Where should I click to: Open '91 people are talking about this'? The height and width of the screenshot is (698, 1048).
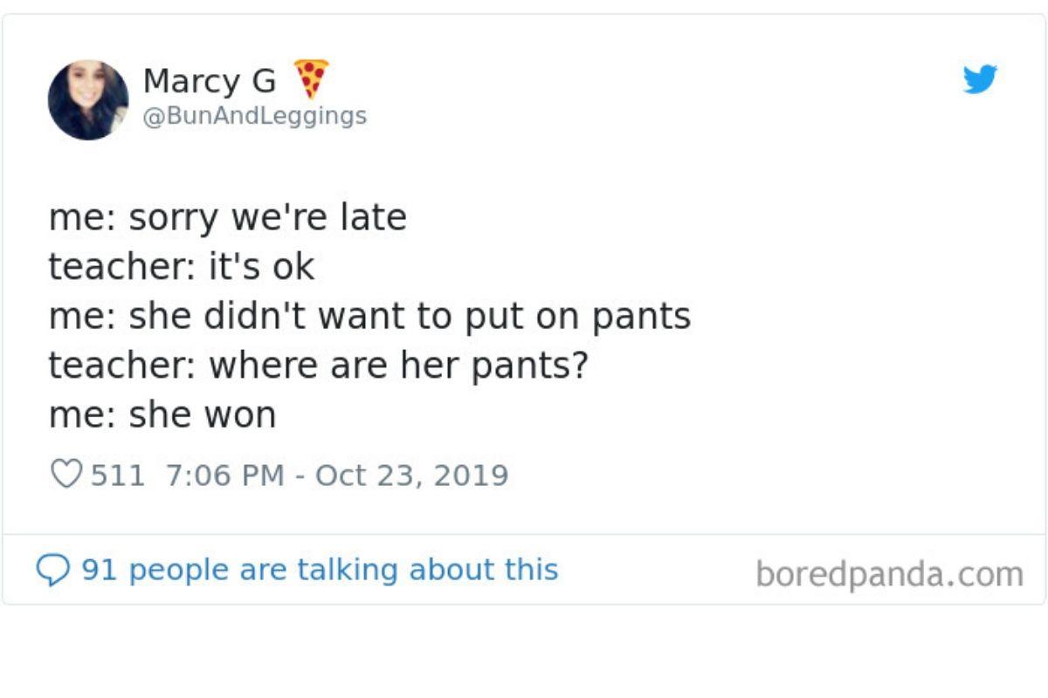(320, 570)
